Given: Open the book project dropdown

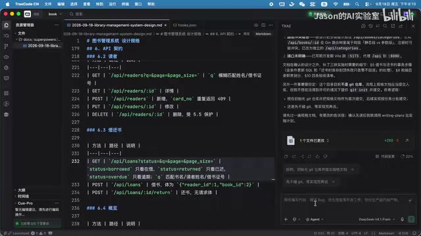Looking at the screenshot, I should click(x=55, y=14).
